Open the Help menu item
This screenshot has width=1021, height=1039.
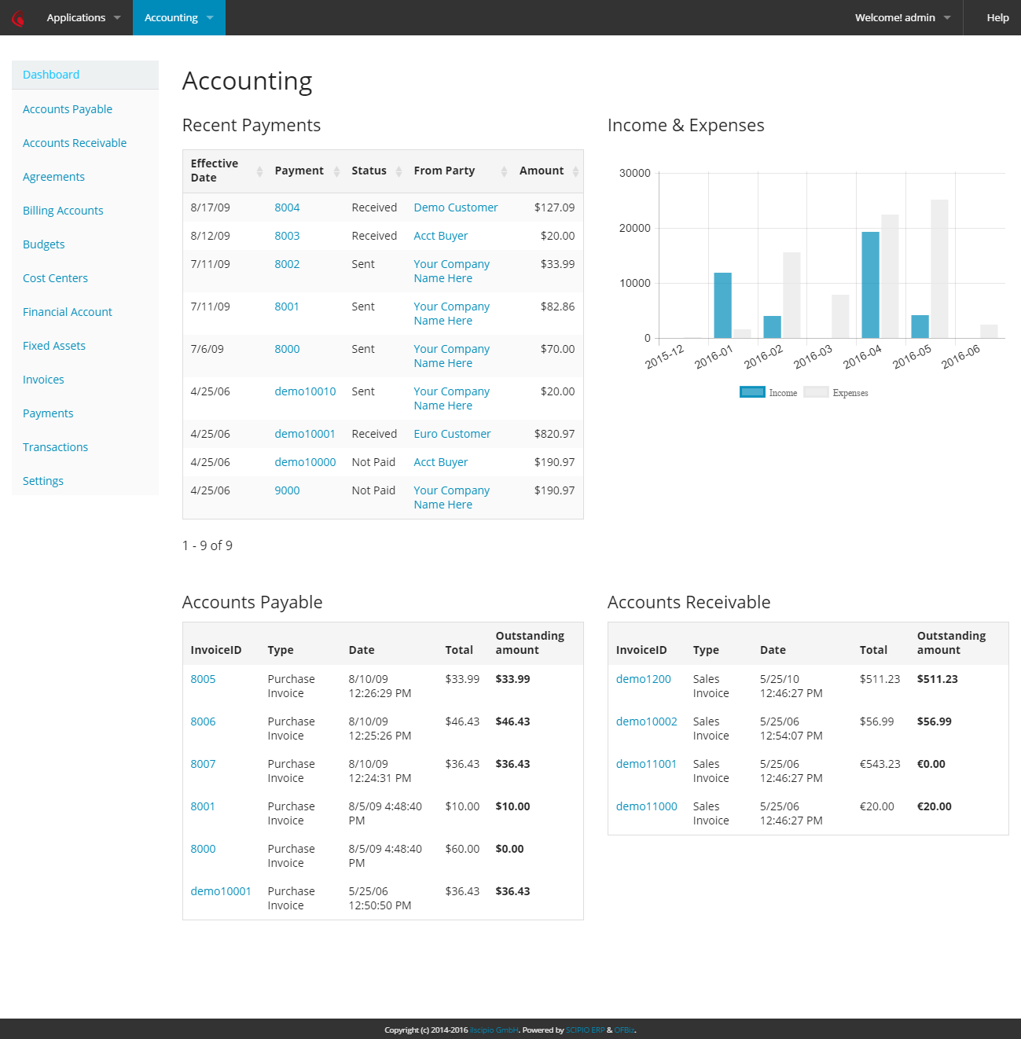(997, 17)
